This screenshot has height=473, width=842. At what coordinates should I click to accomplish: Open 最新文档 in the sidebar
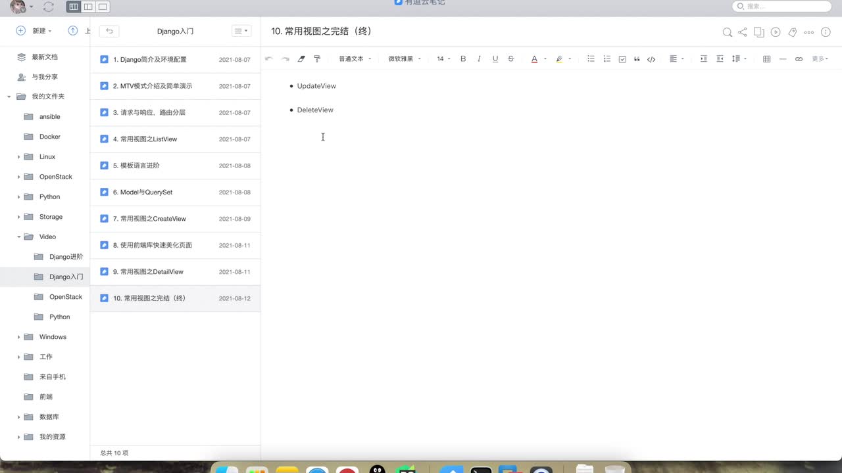(x=45, y=57)
